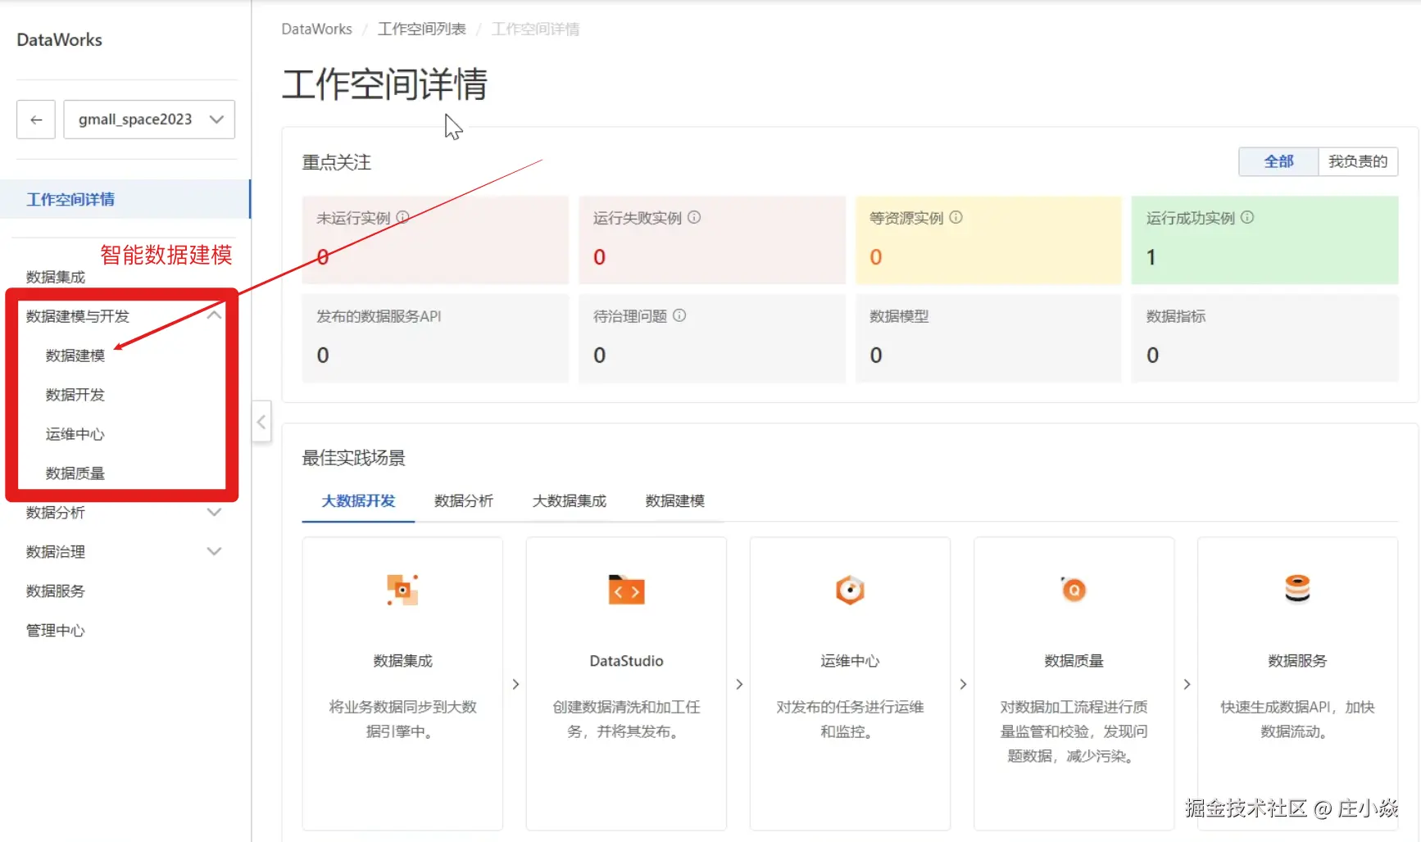This screenshot has width=1421, height=842.
Task: Open 数据建模 submenu item
Action: coord(75,355)
